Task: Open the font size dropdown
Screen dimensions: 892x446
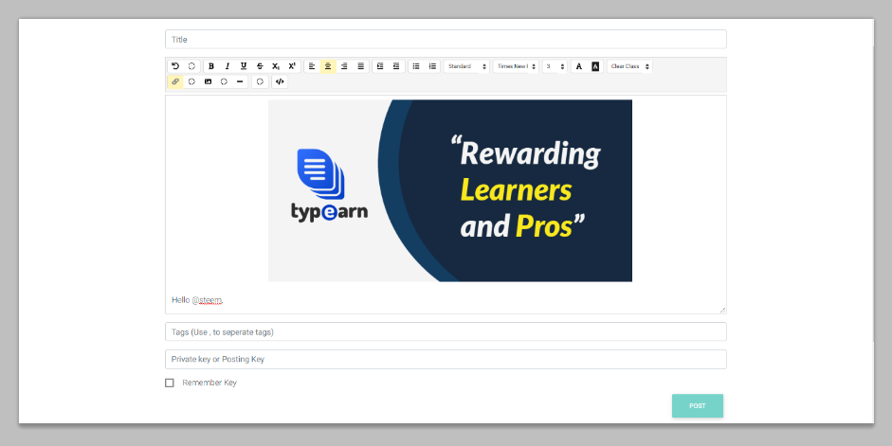Action: [555, 66]
